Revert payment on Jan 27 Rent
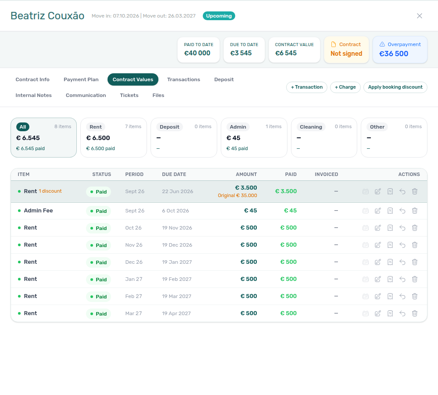Viewport: 438px width, 395px height. coord(402,279)
